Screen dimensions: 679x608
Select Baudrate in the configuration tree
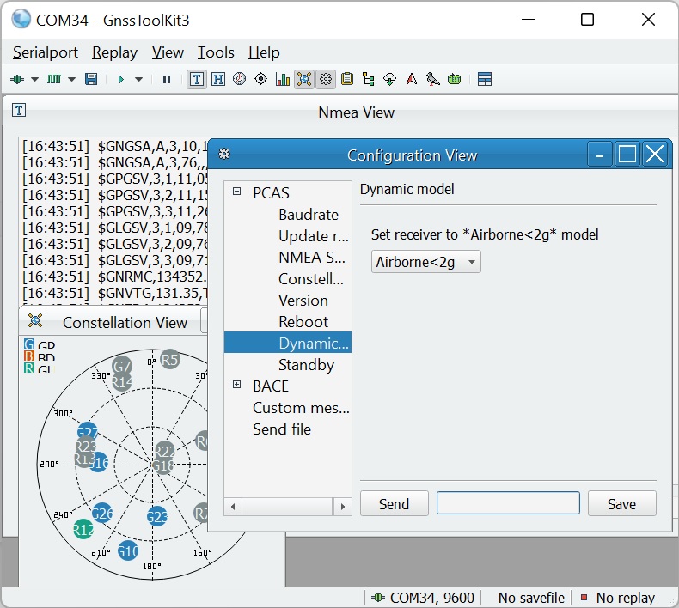309,215
